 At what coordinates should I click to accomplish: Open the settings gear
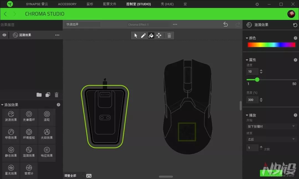257,4
